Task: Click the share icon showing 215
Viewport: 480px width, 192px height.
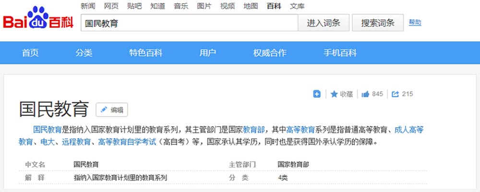Action: pyautogui.click(x=402, y=94)
